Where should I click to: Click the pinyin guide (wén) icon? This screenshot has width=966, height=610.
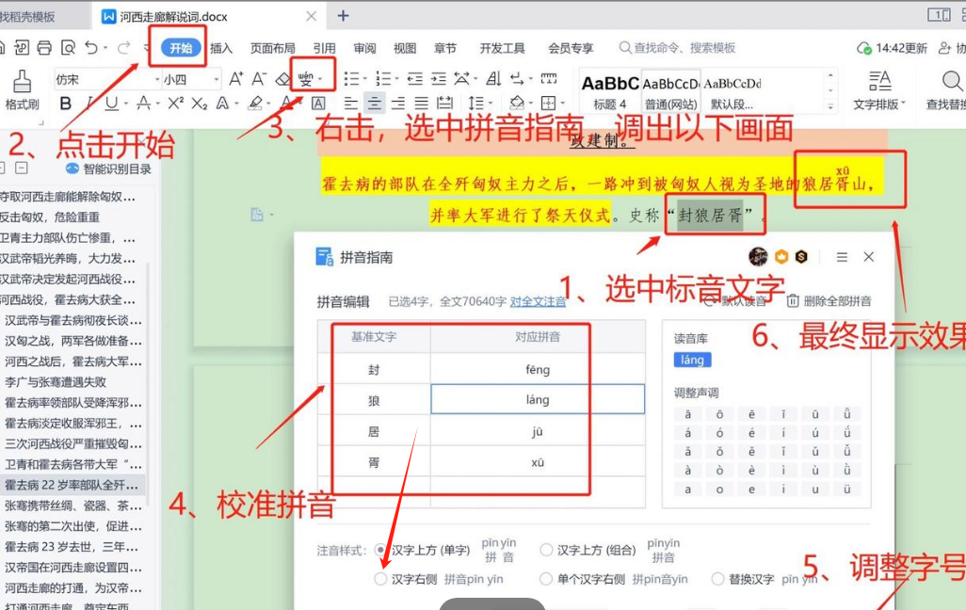[306, 79]
